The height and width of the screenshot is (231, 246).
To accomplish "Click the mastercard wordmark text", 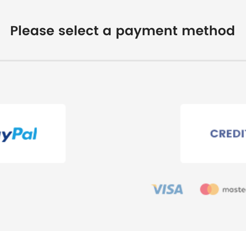I will point(234,190).
